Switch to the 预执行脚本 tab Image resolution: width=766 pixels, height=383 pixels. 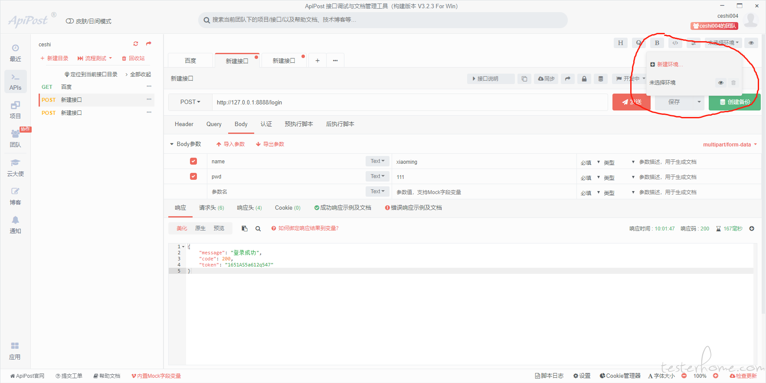[299, 124]
